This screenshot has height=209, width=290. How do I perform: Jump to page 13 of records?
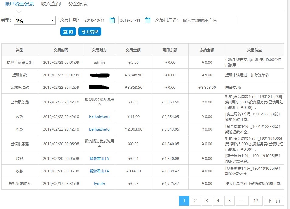tap(256, 201)
